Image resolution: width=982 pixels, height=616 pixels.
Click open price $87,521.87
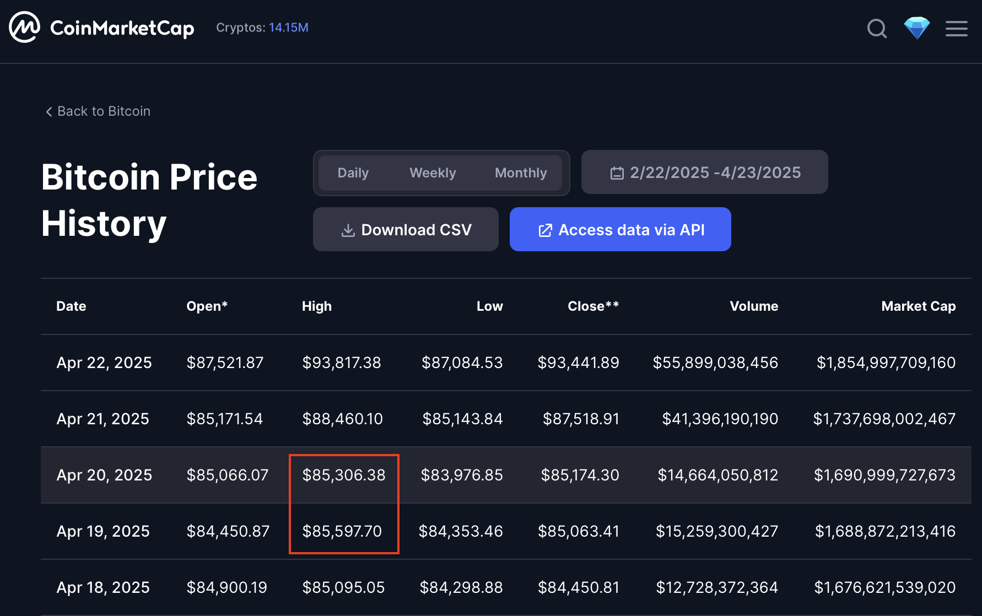click(x=225, y=363)
